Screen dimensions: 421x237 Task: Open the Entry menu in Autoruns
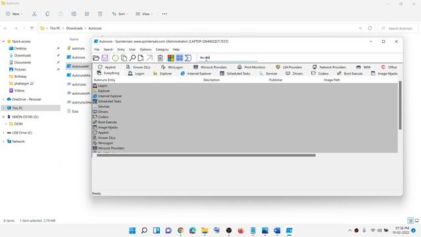[121, 49]
